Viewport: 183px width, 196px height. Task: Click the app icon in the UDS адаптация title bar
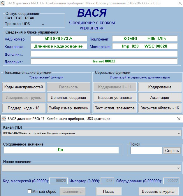pyautogui.click(x=4, y=119)
